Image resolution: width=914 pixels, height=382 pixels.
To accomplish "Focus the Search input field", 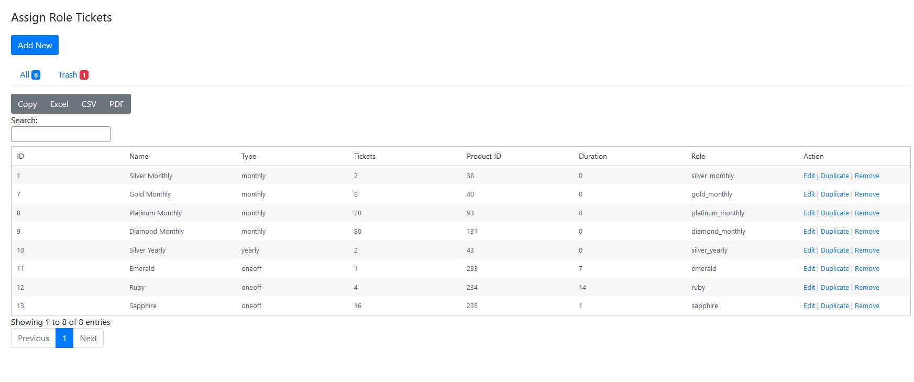I will coord(61,134).
